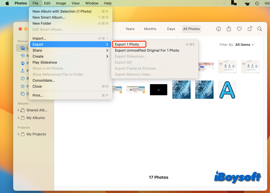Click the Share icon in the toolbar
This screenshot has height=193, width=270.
229,29
